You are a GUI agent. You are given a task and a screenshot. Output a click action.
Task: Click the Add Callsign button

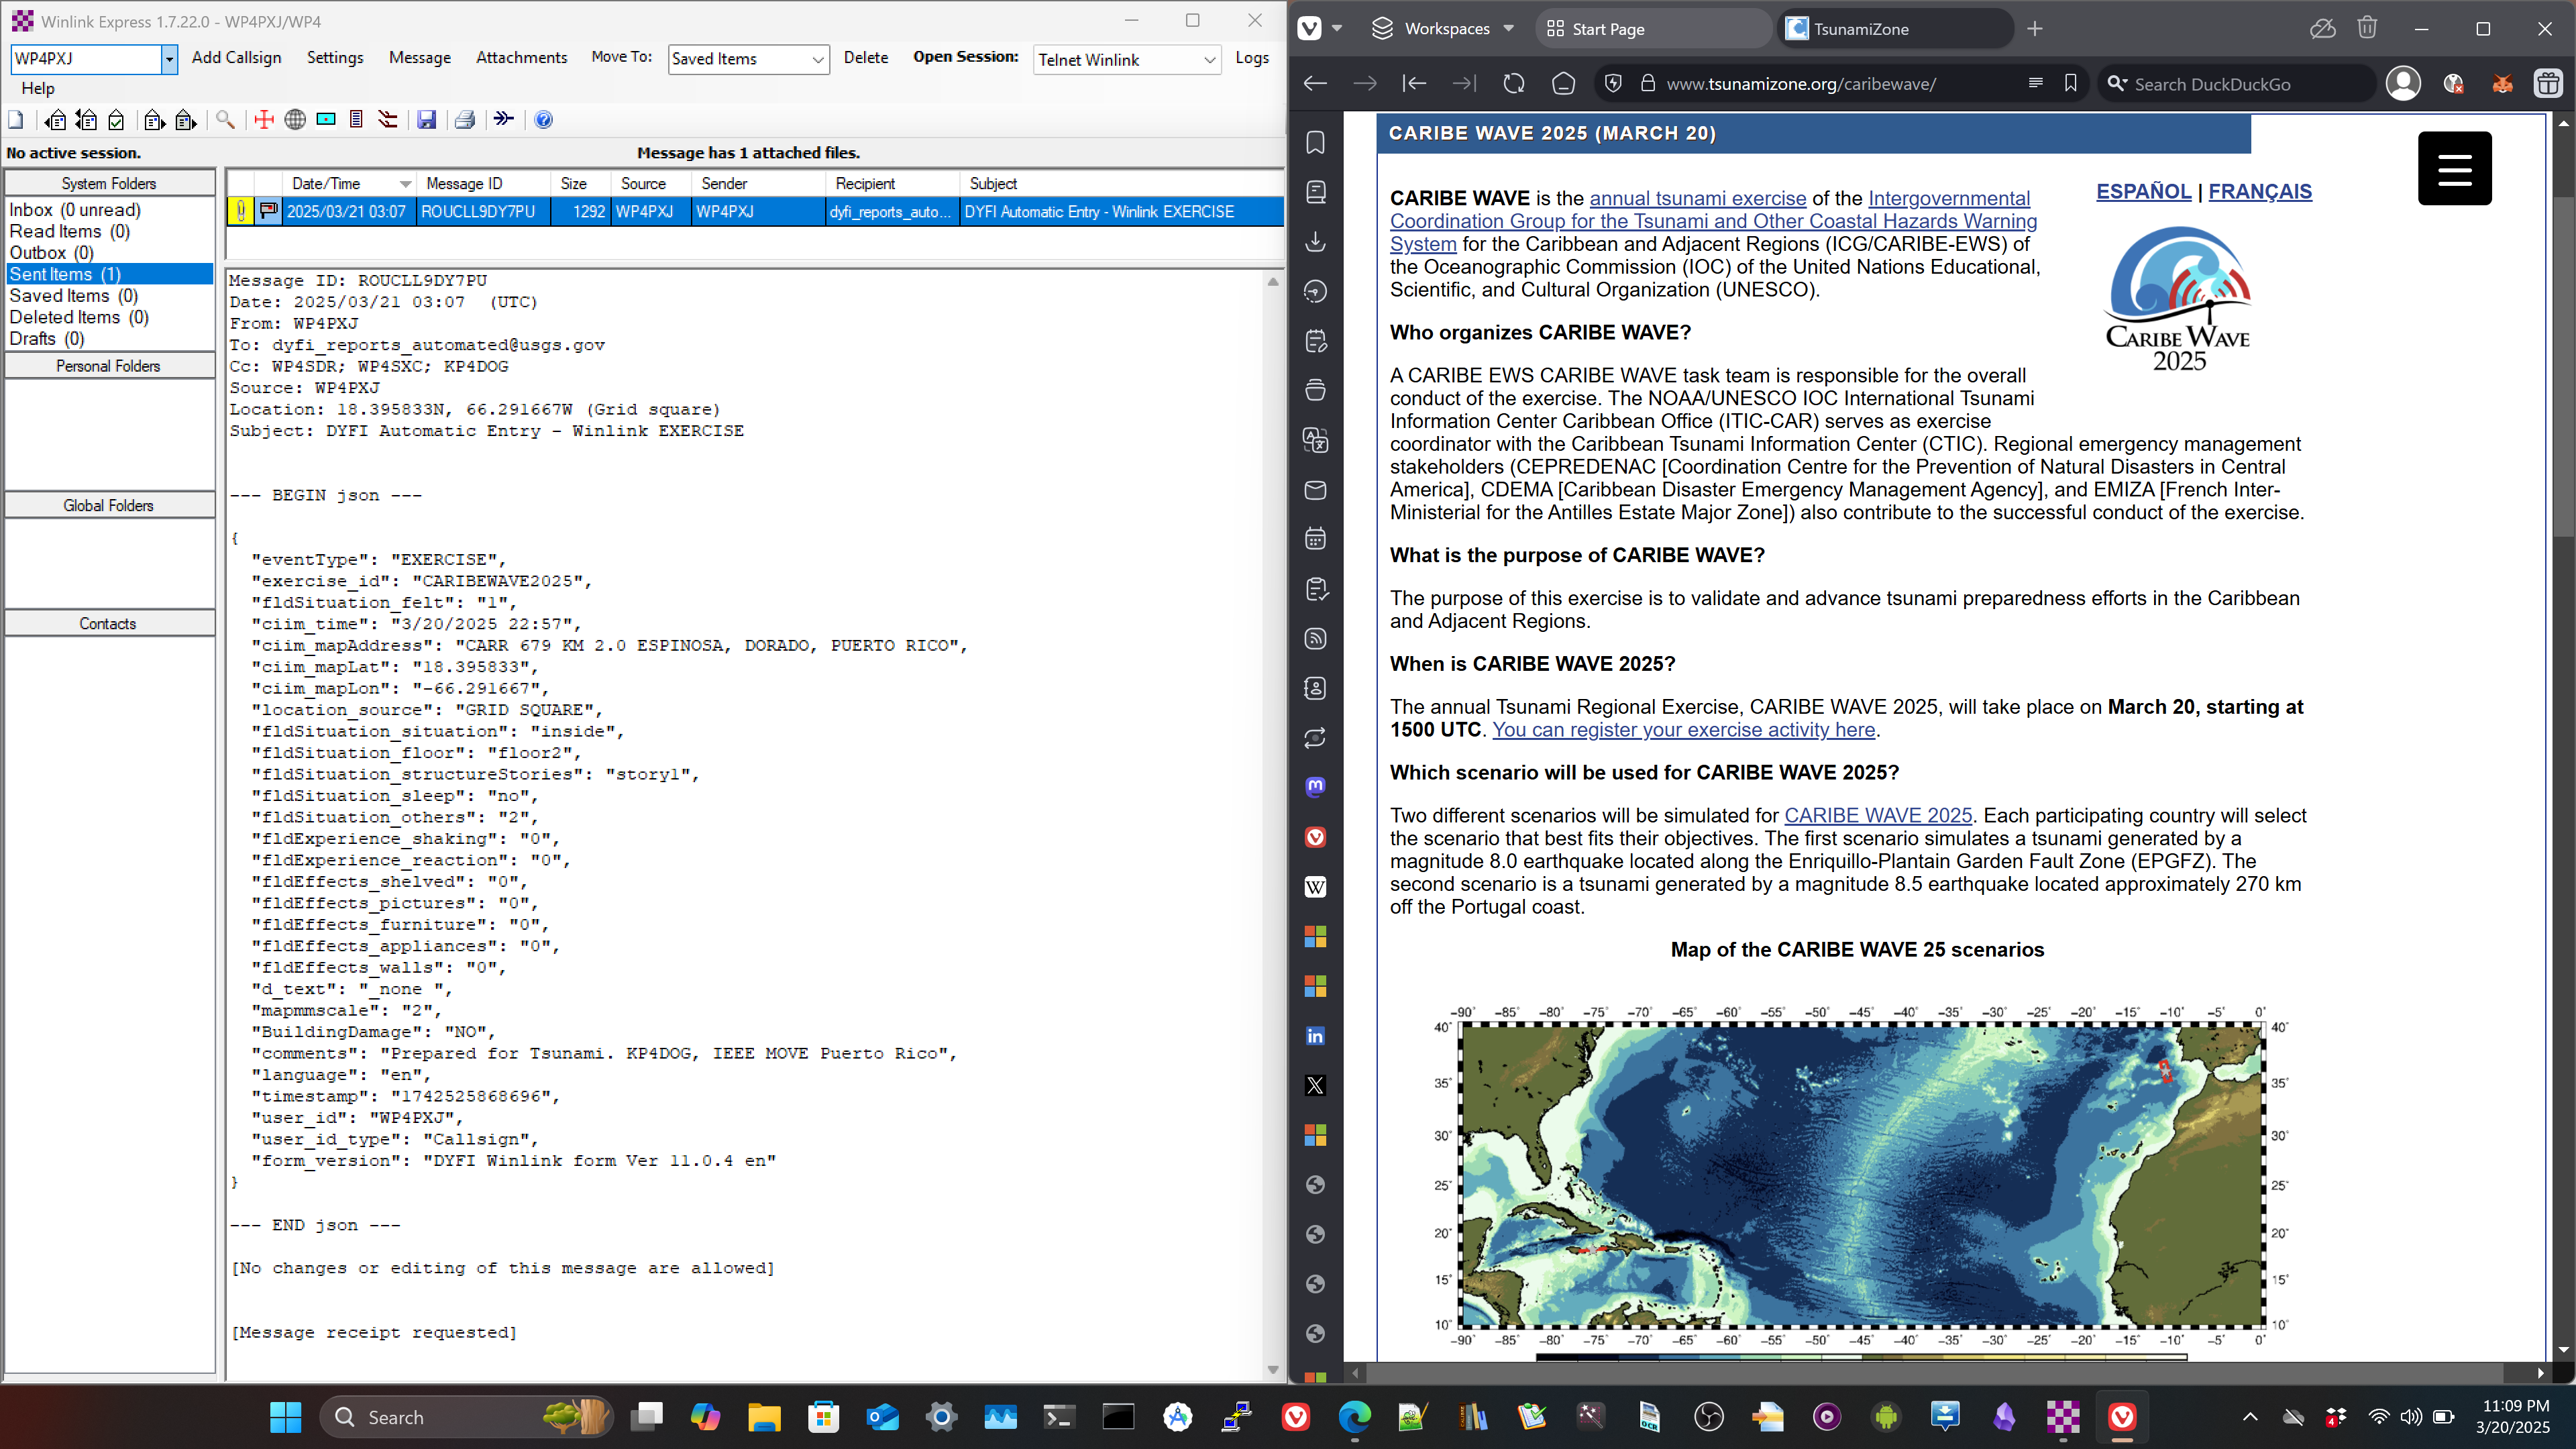[x=236, y=58]
